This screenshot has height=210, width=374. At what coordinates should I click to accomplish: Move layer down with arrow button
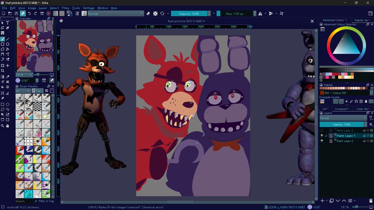point(338,201)
